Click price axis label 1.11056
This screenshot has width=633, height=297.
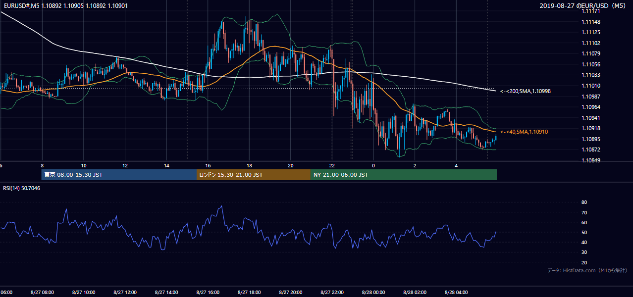click(591, 64)
